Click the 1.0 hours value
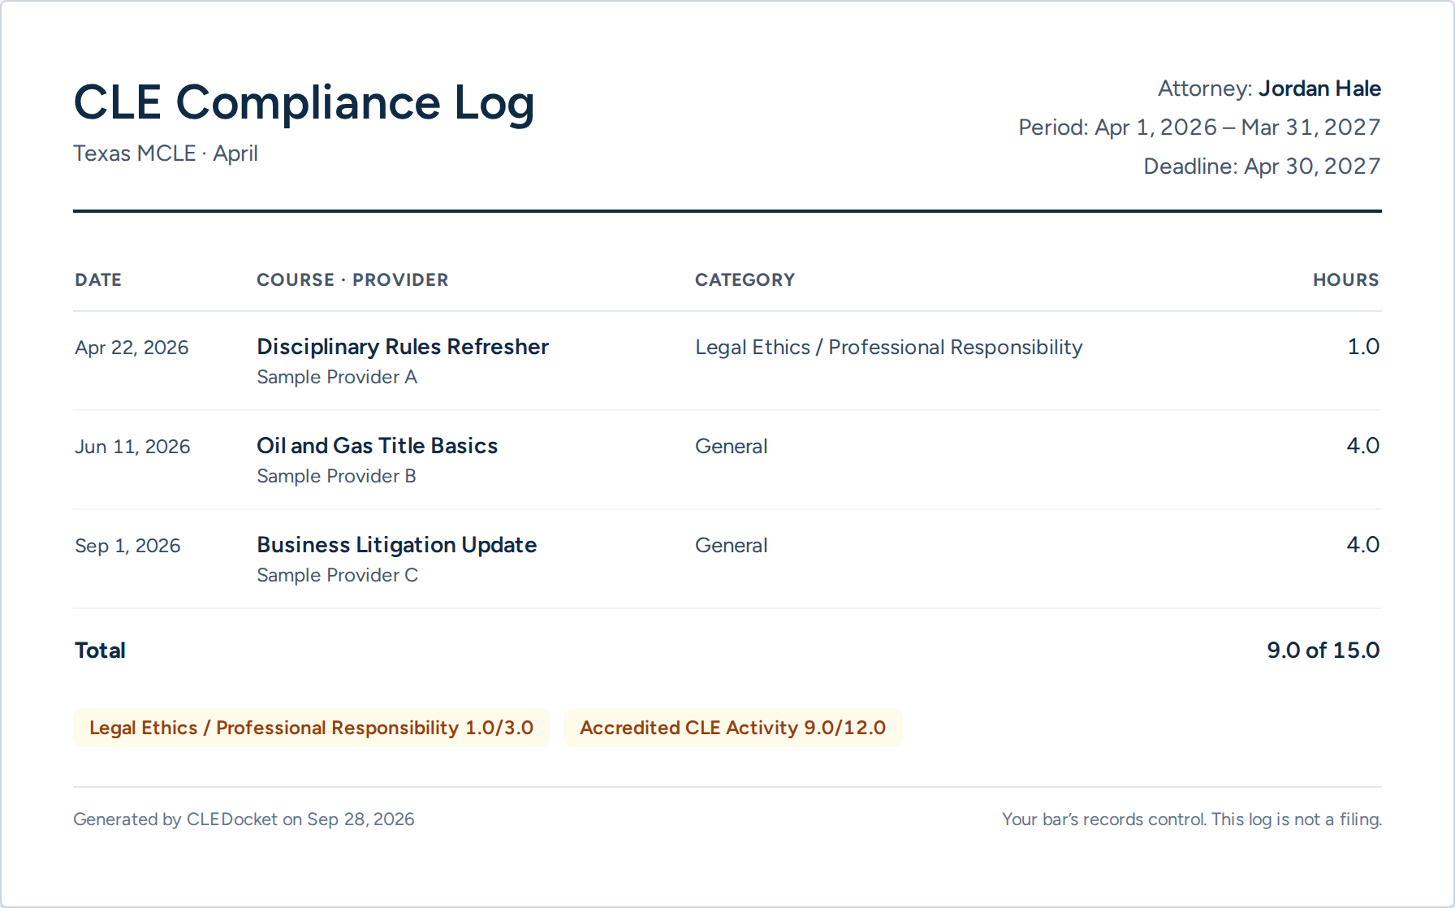 [1363, 347]
